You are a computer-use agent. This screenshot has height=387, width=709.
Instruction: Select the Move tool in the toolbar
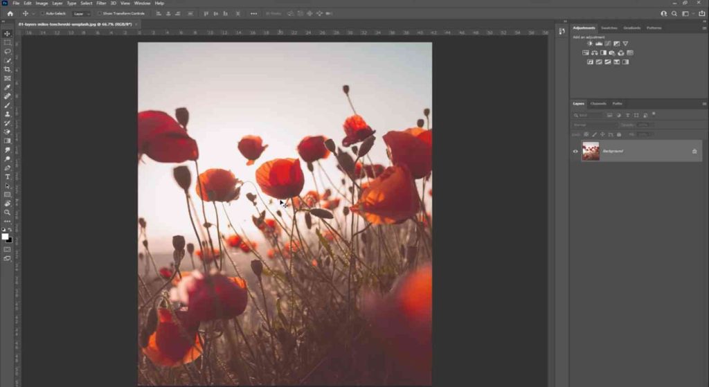click(7, 33)
